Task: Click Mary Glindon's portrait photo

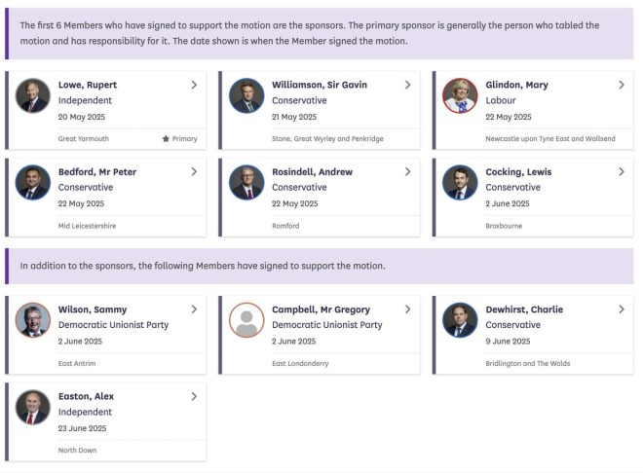Action: 460,95
